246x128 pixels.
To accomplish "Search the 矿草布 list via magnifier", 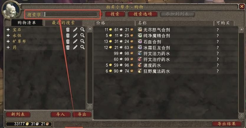I will (x=83, y=41).
